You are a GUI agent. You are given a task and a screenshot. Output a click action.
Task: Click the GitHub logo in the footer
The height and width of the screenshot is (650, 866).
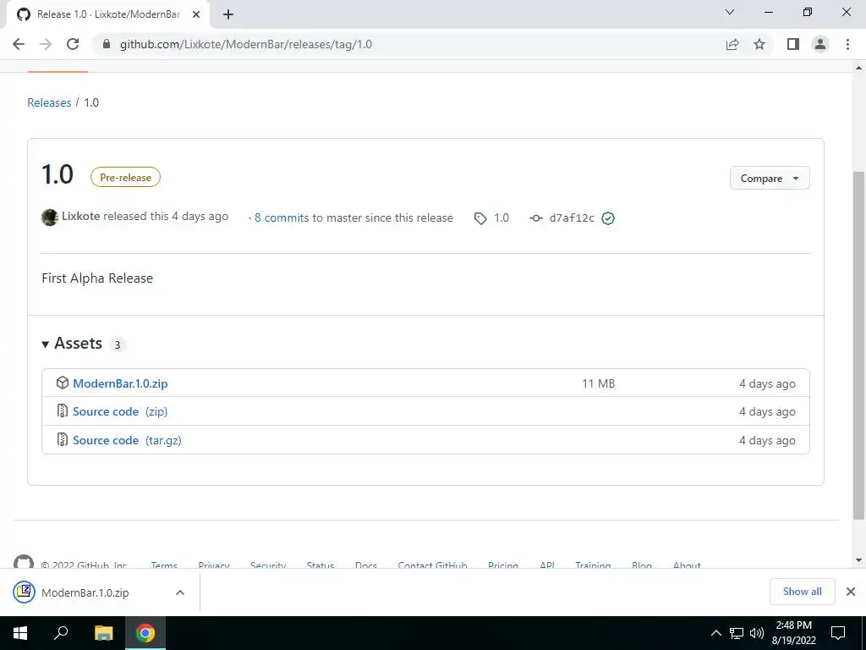coord(23,561)
